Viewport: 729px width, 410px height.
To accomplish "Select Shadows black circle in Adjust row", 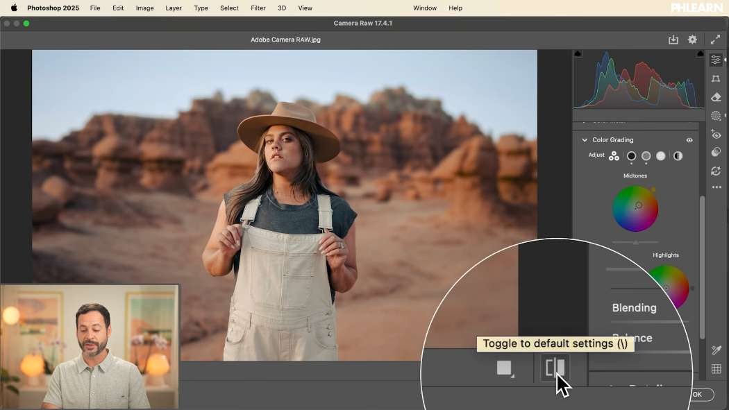I will pos(631,156).
